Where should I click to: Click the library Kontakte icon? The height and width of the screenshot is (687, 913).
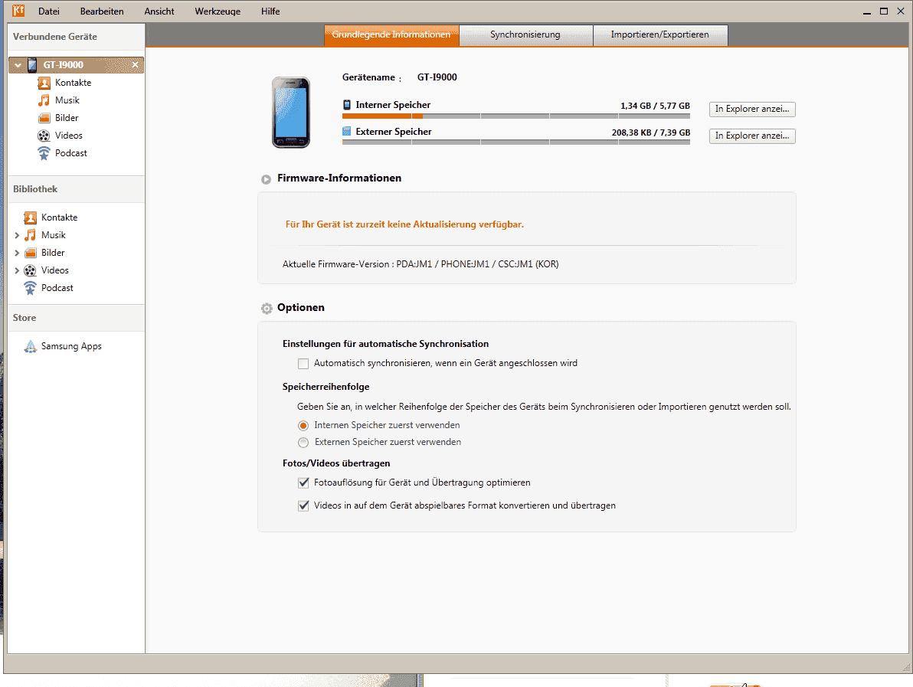click(x=31, y=218)
